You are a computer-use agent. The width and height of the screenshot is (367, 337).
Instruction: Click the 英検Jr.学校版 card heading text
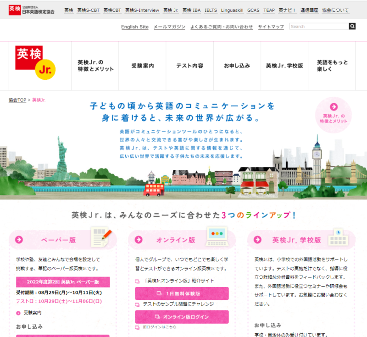click(x=296, y=240)
